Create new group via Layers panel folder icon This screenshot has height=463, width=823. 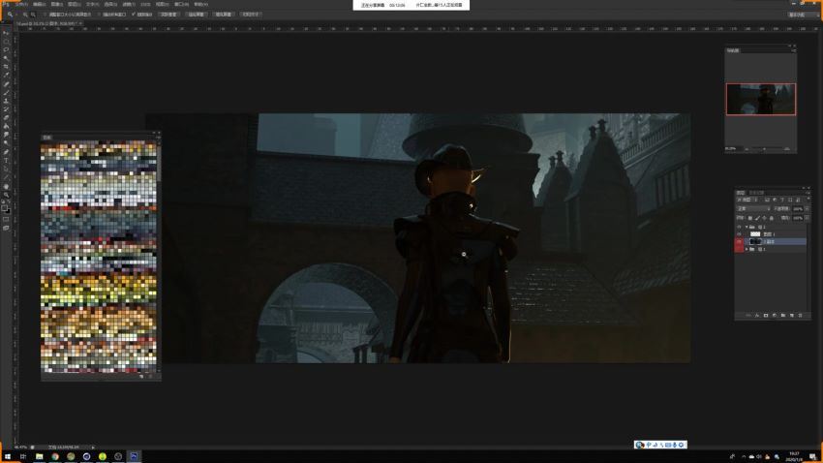[782, 316]
